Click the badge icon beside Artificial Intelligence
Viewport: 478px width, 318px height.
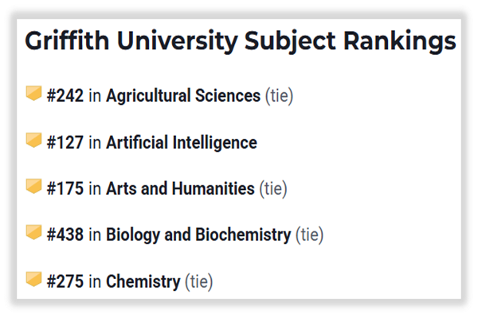pyautogui.click(x=34, y=141)
